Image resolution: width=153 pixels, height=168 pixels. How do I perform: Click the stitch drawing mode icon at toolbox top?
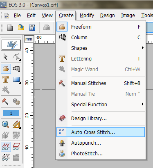(11, 45)
